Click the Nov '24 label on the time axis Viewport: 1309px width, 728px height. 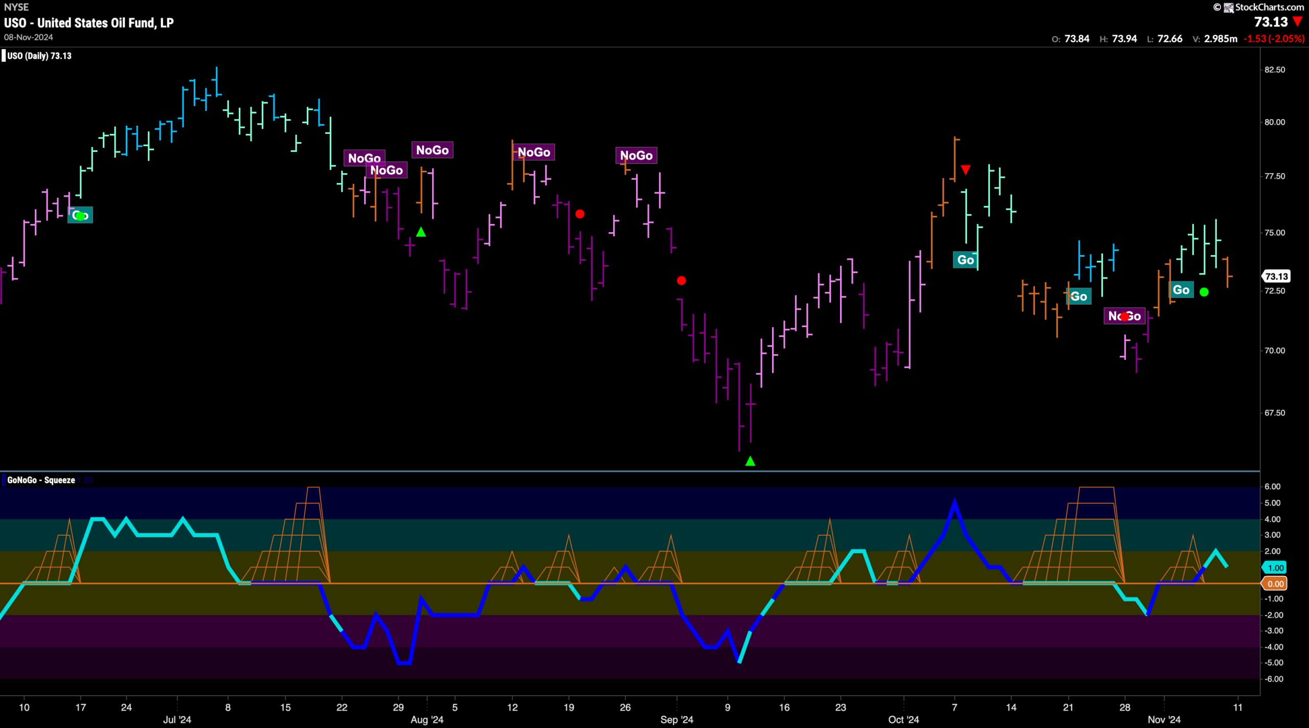click(x=1164, y=719)
